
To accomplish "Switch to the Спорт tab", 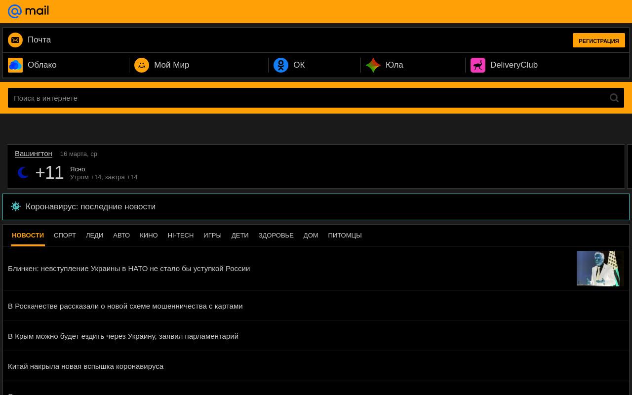I will [x=65, y=236].
